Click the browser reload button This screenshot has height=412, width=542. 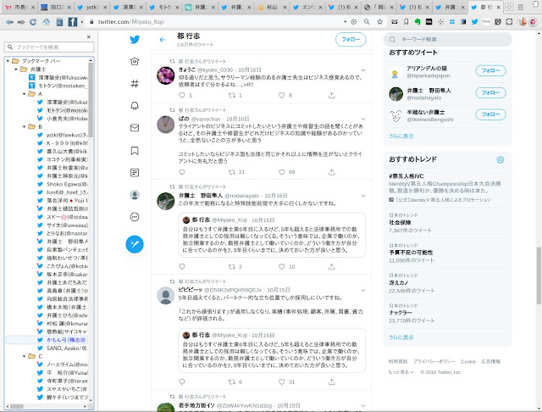click(33, 22)
